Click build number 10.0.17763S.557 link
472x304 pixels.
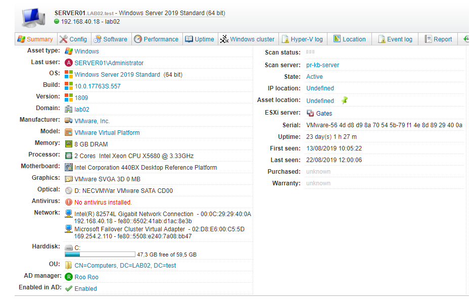98,86
